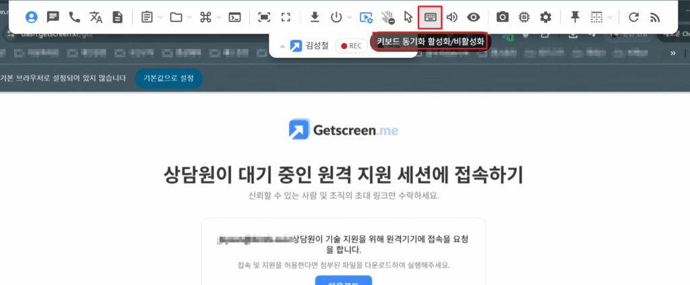The width and height of the screenshot is (690, 285).
Task: Open the chat message tool
Action: click(53, 17)
